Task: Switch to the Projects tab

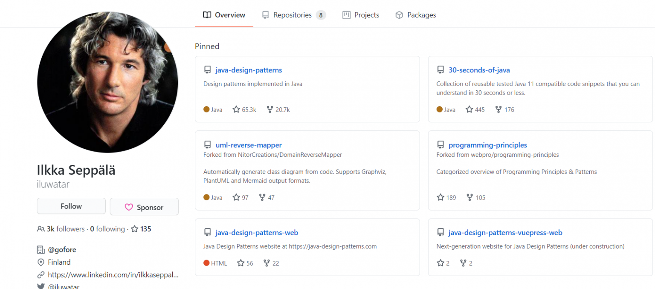Action: coord(366,14)
